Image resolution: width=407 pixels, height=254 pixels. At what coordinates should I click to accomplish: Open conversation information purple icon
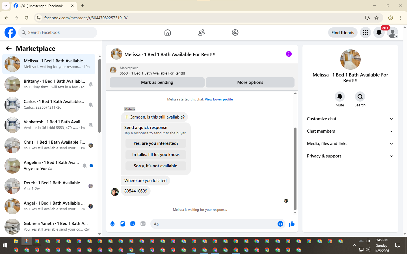(289, 54)
